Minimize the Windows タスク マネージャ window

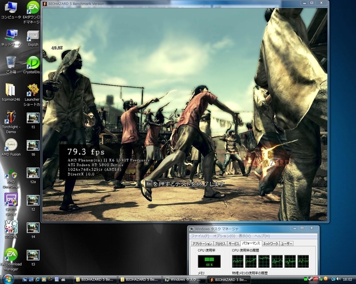coord(295,228)
